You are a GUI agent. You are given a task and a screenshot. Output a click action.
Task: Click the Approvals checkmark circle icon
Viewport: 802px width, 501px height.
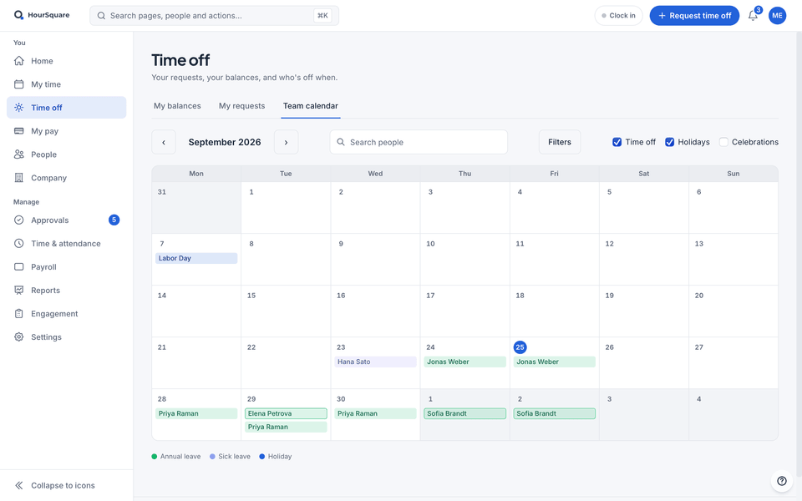click(x=19, y=220)
